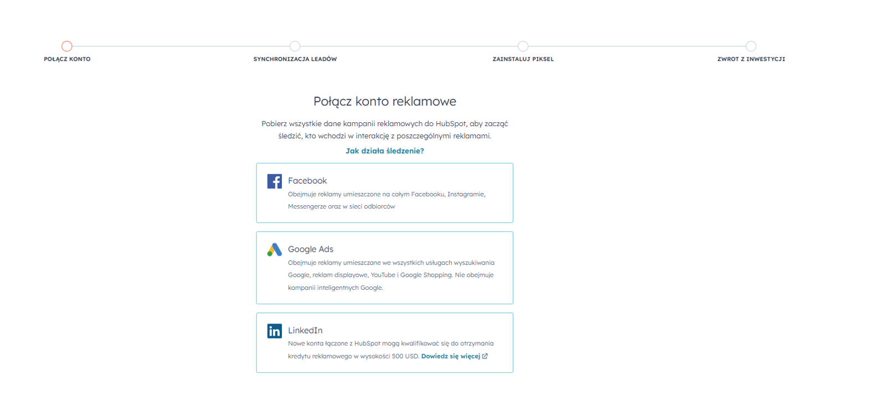The width and height of the screenshot is (874, 406).
Task: Connect the Facebook ad account card
Action: 384,193
